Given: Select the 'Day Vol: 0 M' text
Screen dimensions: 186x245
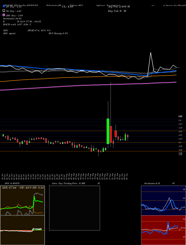Looking at the screenshot, I should click(117, 11).
